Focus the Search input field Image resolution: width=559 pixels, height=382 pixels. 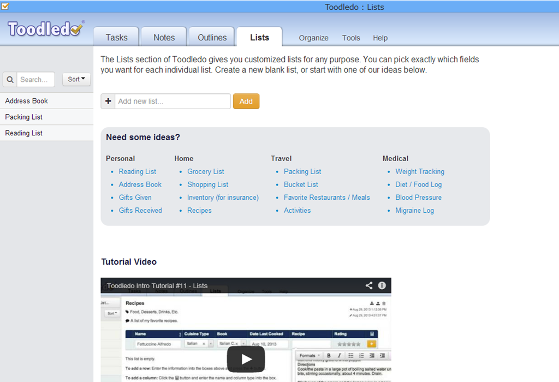[x=35, y=80]
